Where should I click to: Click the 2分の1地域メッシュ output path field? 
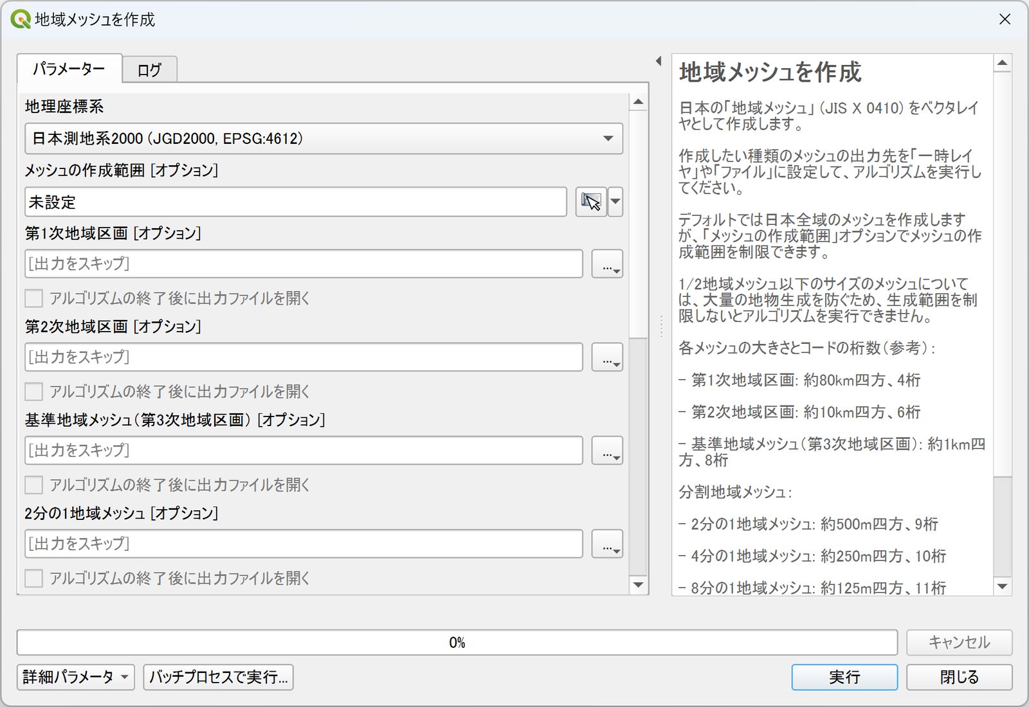304,543
